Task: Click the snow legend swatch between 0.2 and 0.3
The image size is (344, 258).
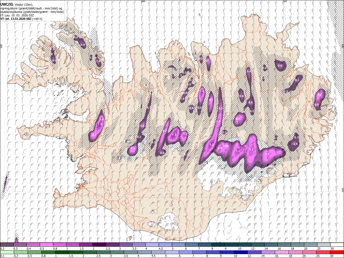Action: click(x=7, y=245)
